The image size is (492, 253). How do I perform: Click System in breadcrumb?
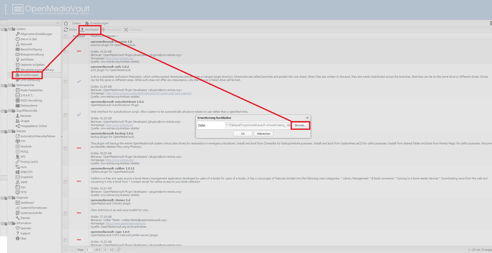[x=76, y=23]
